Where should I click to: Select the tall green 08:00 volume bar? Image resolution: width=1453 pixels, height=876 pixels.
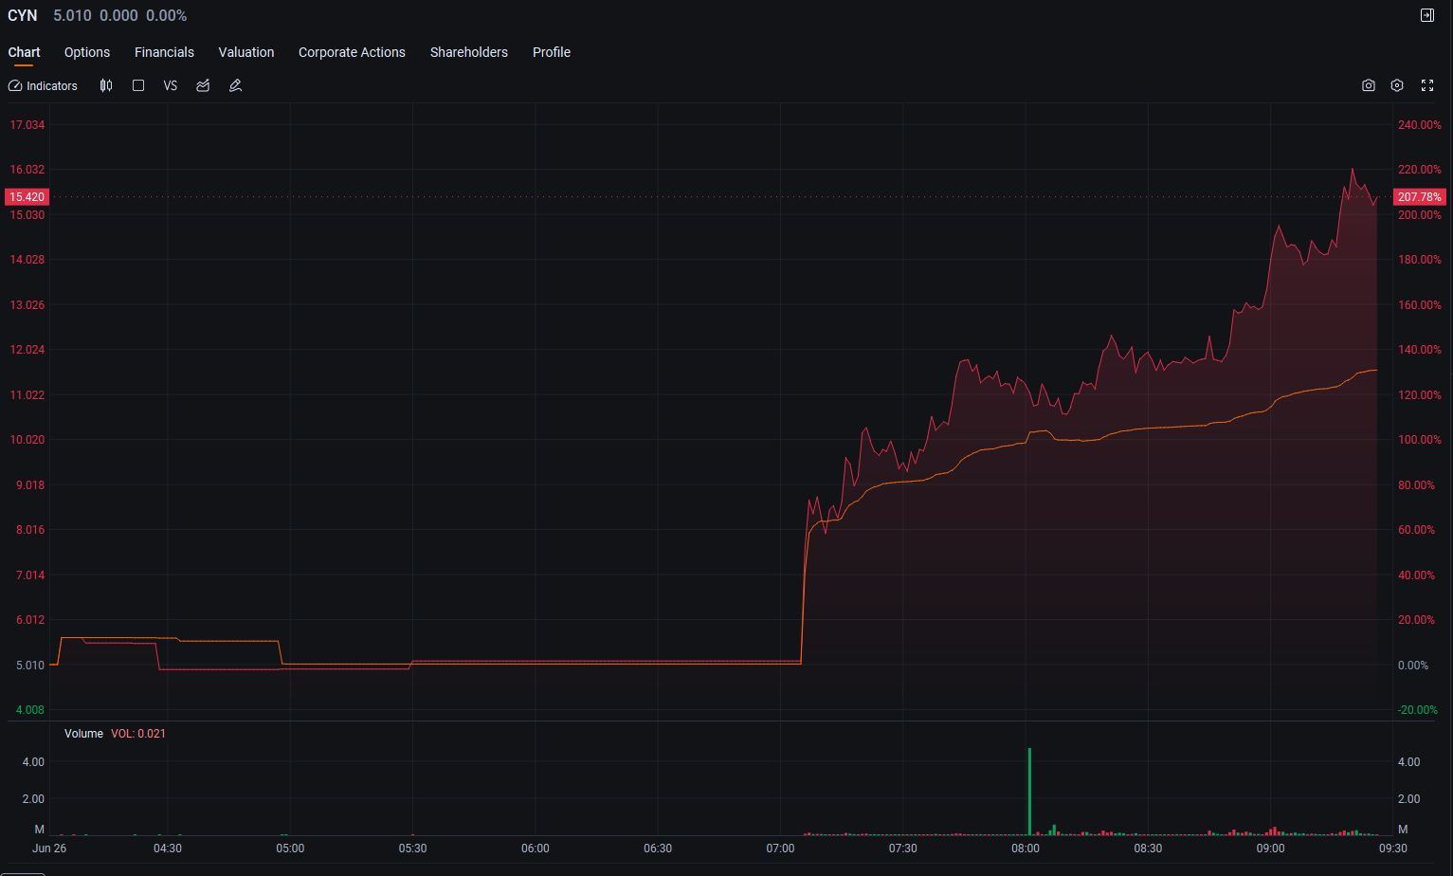[x=1029, y=792]
